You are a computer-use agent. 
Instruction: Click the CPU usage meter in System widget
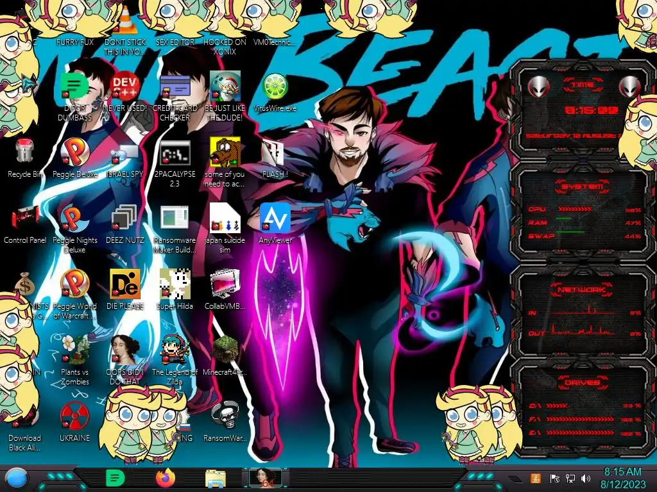point(574,209)
